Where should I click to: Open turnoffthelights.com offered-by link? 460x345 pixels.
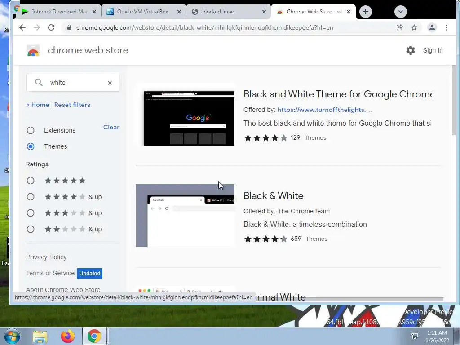click(x=324, y=110)
